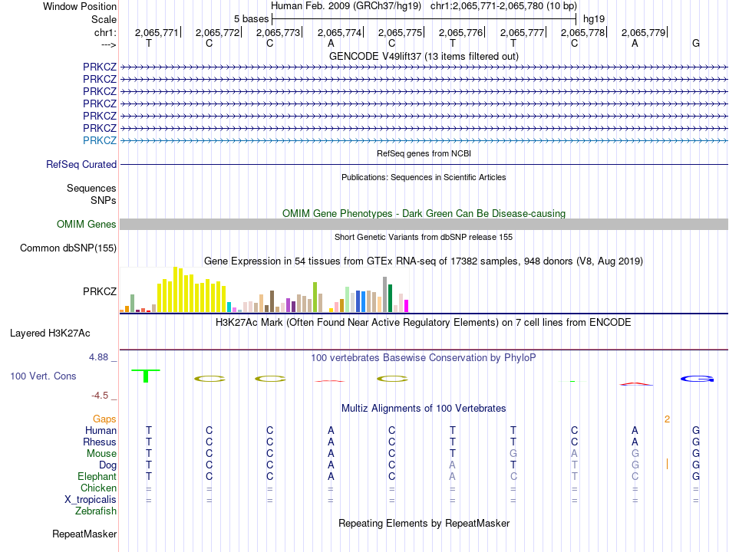The image size is (729, 552).
Task: Click the GENCODE V49lift37 track title
Action: 424,56
